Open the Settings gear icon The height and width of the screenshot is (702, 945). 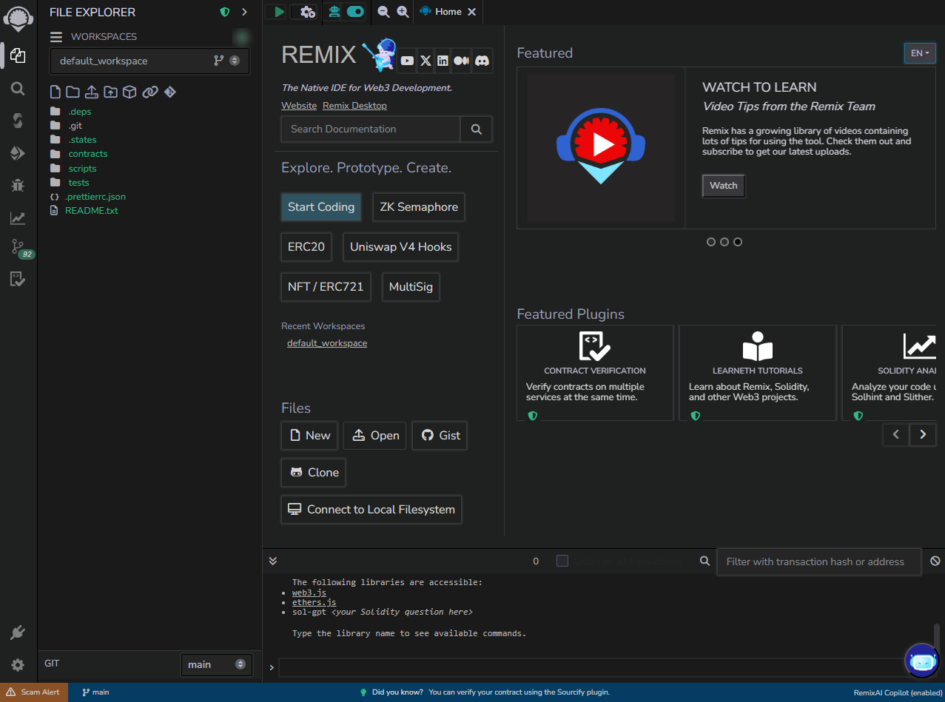click(18, 665)
